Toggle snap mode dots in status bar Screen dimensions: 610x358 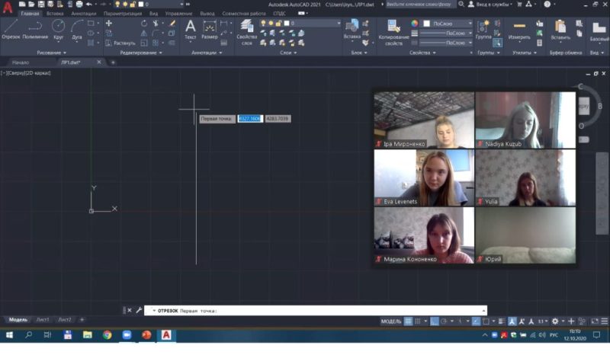pyautogui.click(x=417, y=321)
